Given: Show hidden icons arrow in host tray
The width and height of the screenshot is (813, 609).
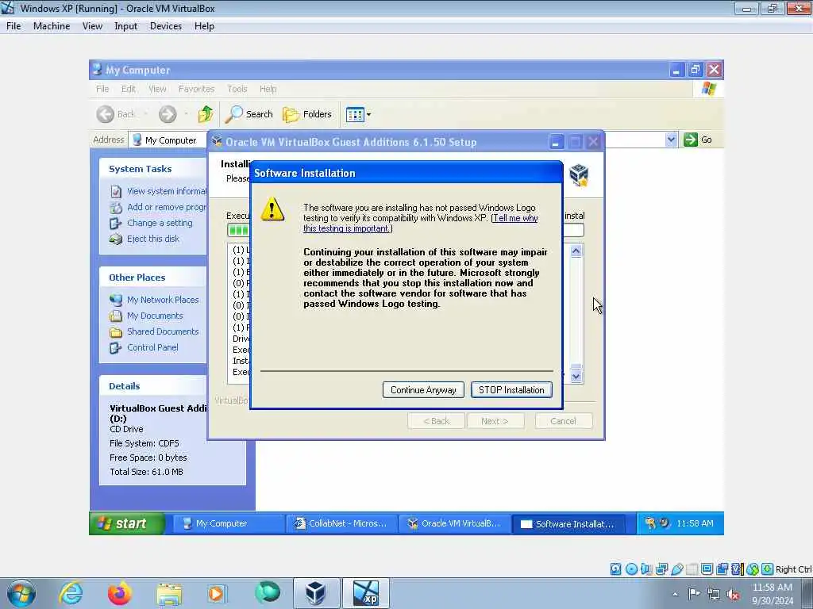Looking at the screenshot, I should point(675,595).
